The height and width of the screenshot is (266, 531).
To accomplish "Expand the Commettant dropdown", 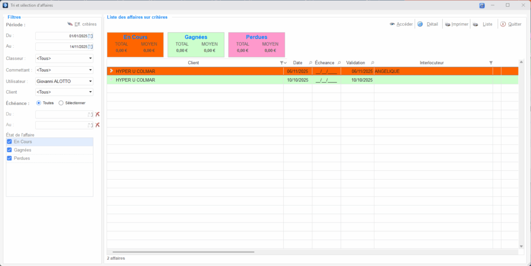I will pyautogui.click(x=90, y=70).
